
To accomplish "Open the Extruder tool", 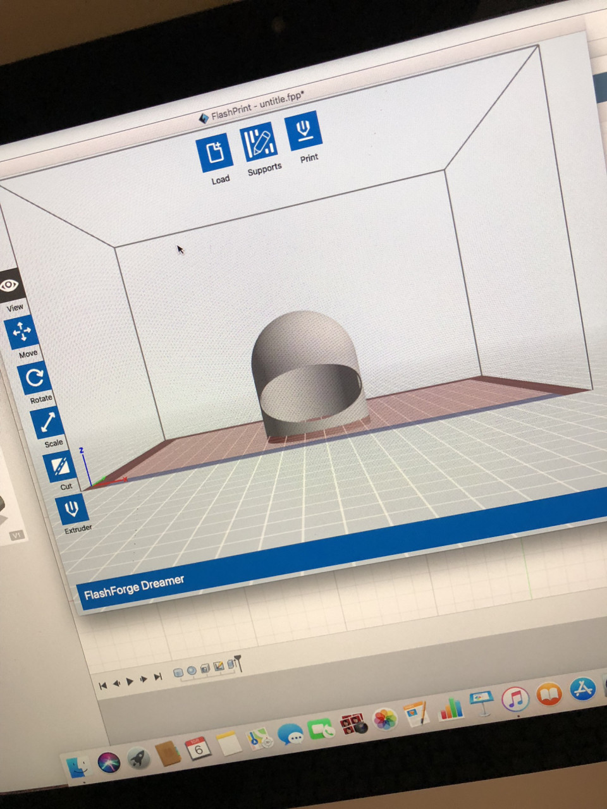I will click(72, 508).
